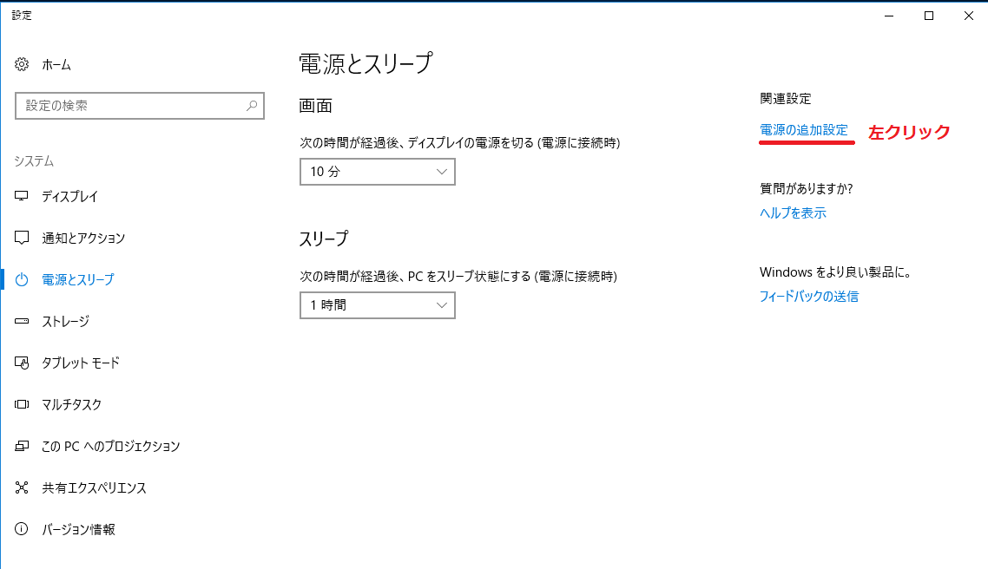988x569 pixels.
Task: Click the Storage drive icon
Action: 22,321
